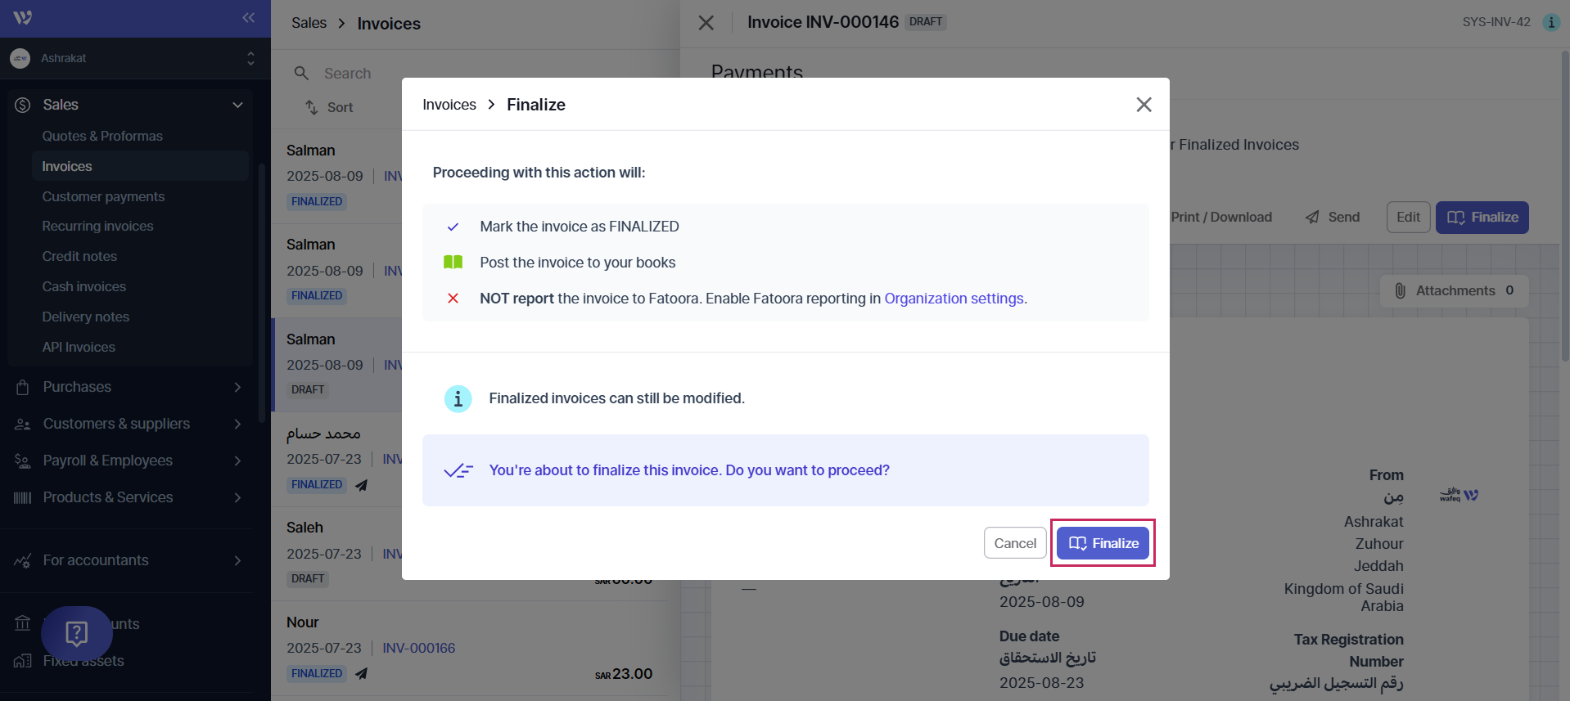Close the Finalize dialog with X icon
Image resolution: width=1570 pixels, height=701 pixels.
1144,105
